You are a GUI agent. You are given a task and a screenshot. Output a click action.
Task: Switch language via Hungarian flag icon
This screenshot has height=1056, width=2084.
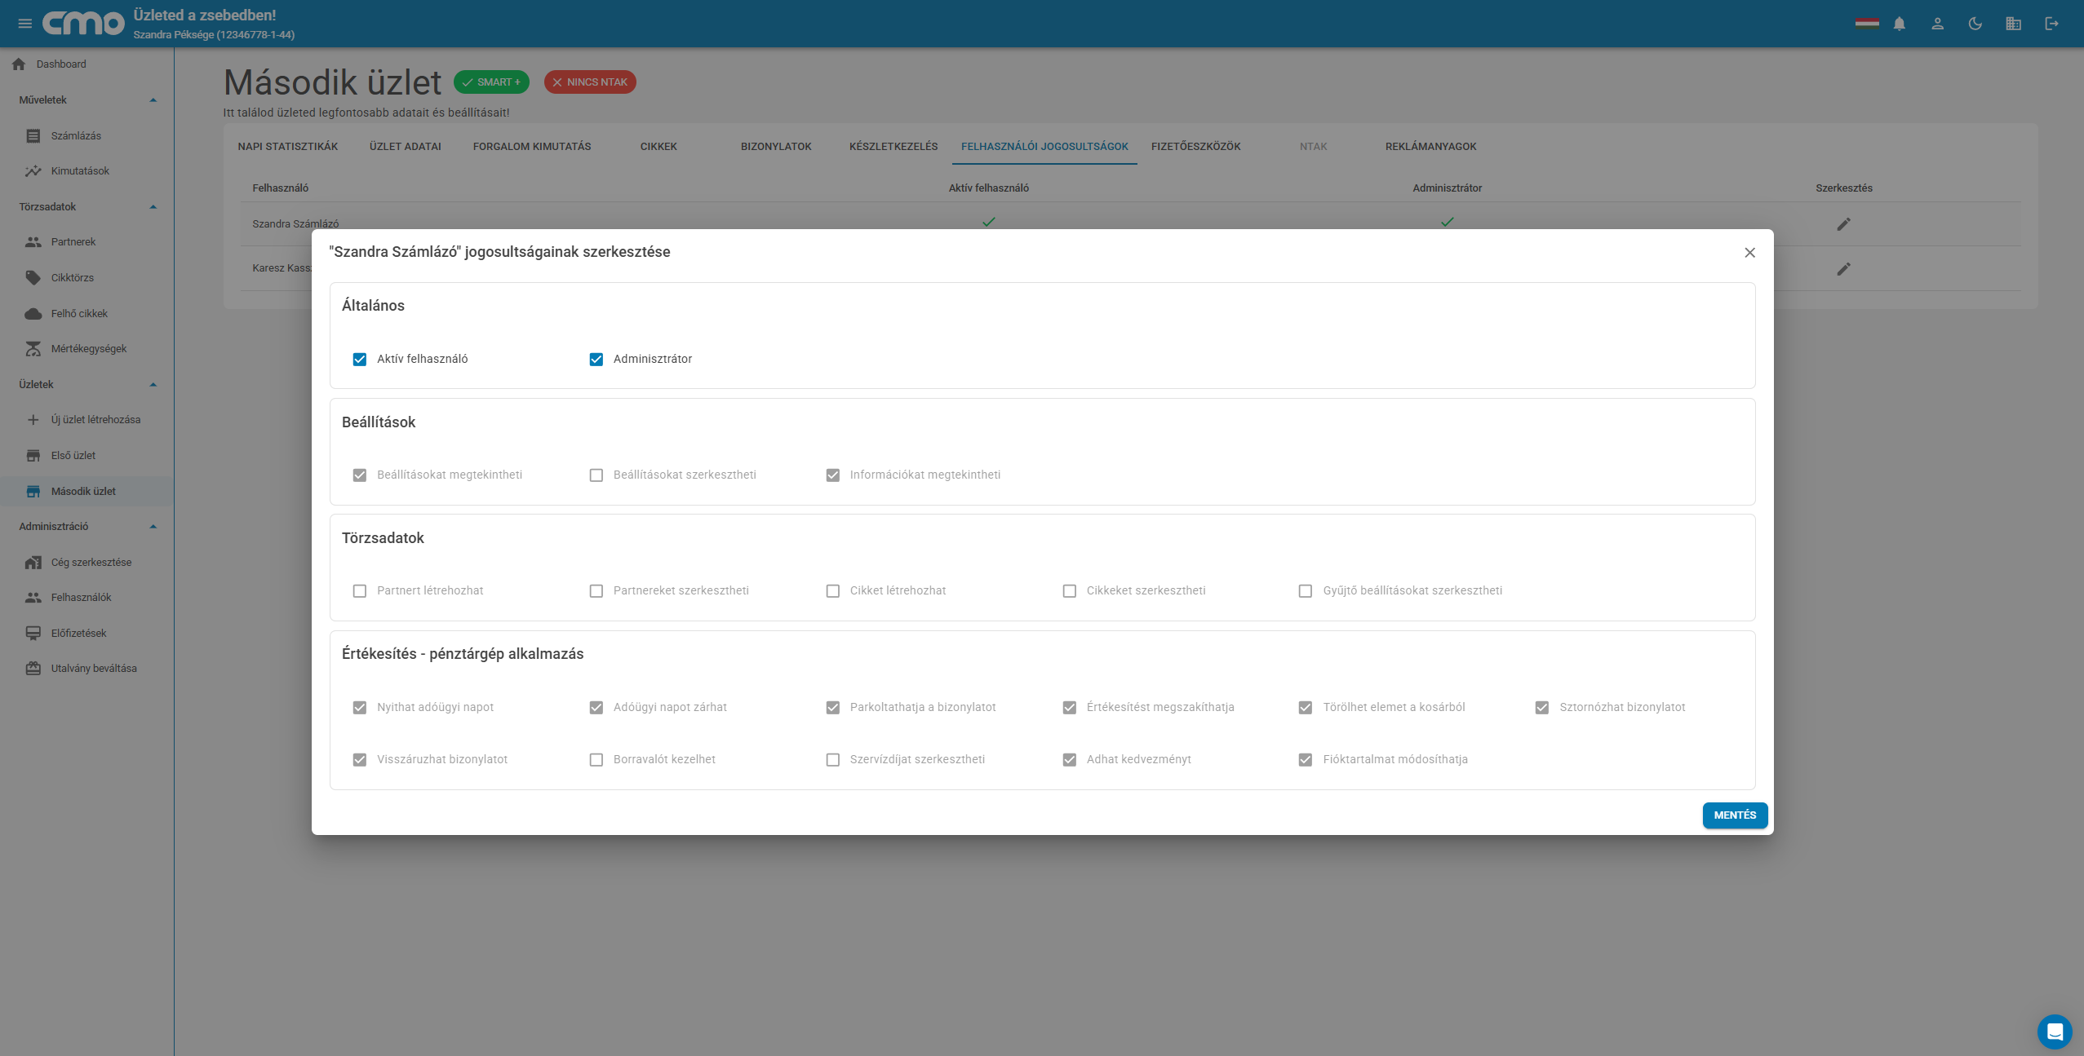point(1867,24)
